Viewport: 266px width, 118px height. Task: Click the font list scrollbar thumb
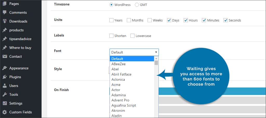coord(156,63)
